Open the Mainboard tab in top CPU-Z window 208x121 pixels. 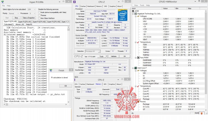(x=91, y=6)
